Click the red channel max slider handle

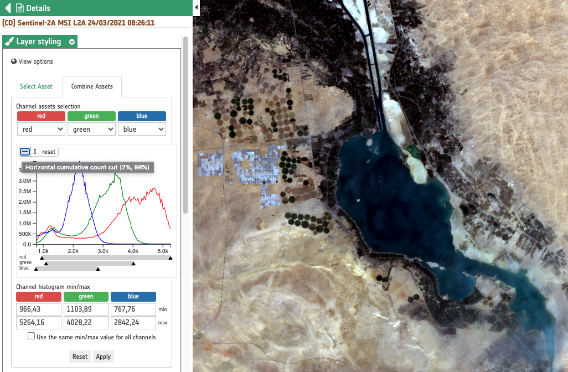click(171, 258)
